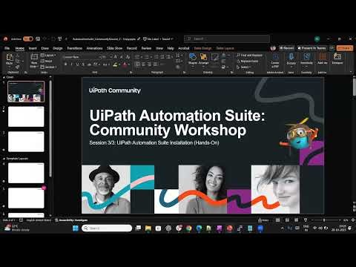Select slide 1 thumbnail
This screenshot has height=267, width=356.
(x=26, y=92)
